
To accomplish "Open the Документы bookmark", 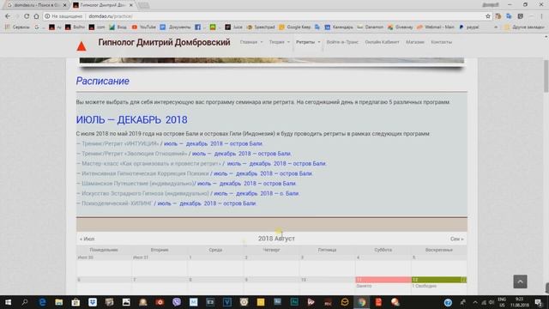I will click(x=175, y=27).
